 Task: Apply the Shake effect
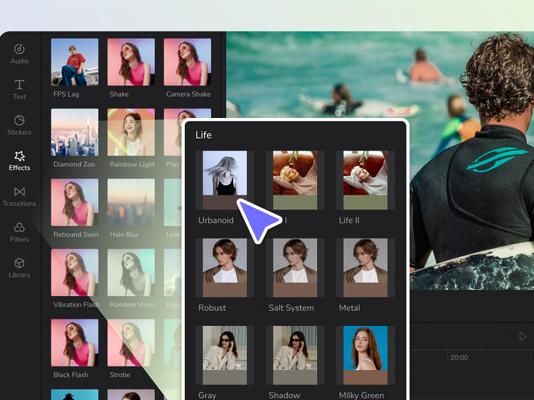coord(131,62)
